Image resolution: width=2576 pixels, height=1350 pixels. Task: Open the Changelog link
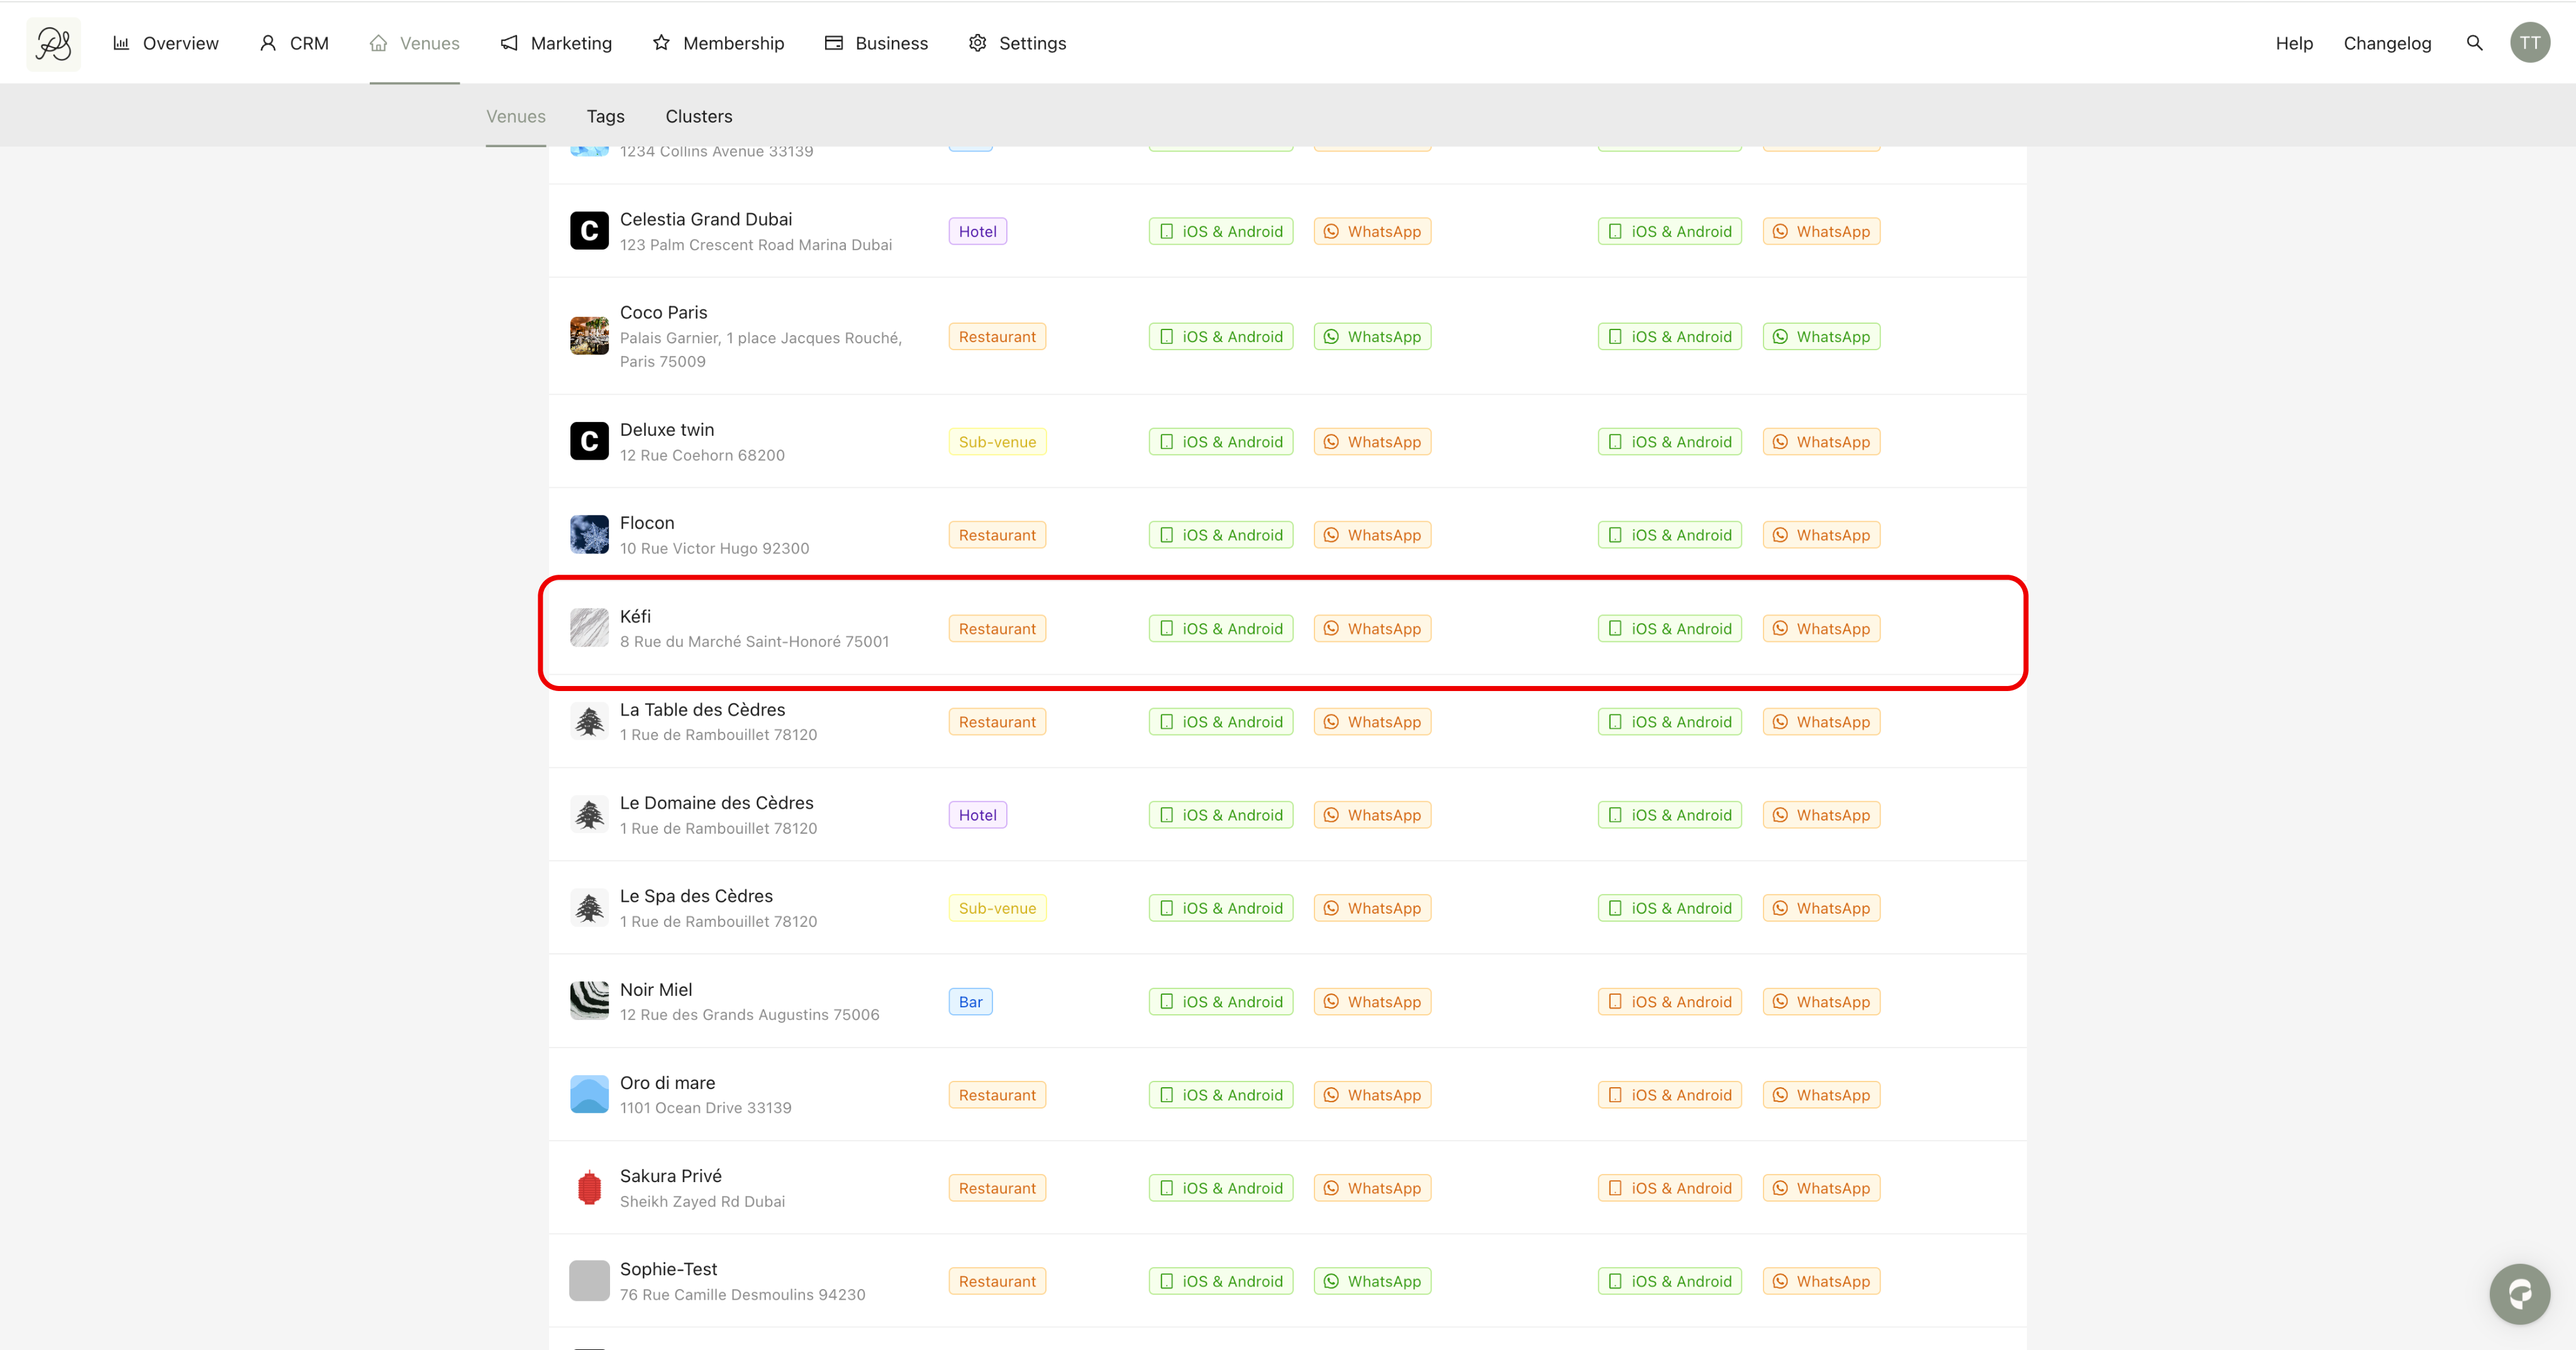(x=2387, y=43)
